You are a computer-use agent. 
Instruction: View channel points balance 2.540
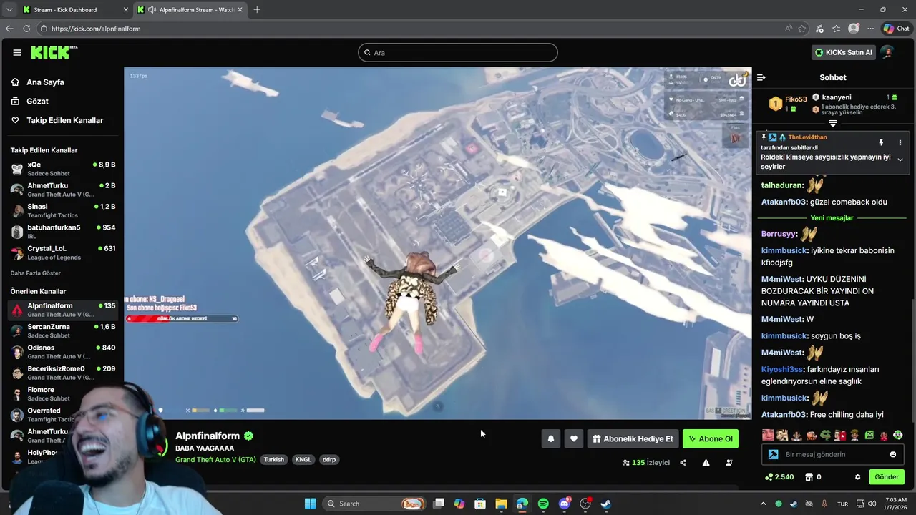[780, 477]
